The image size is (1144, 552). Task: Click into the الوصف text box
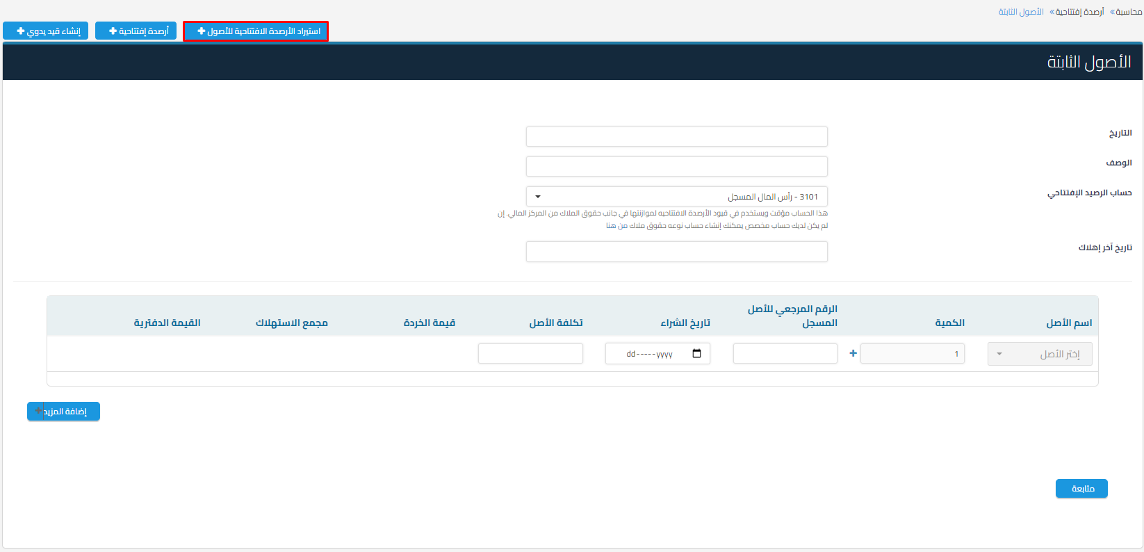[676, 167]
